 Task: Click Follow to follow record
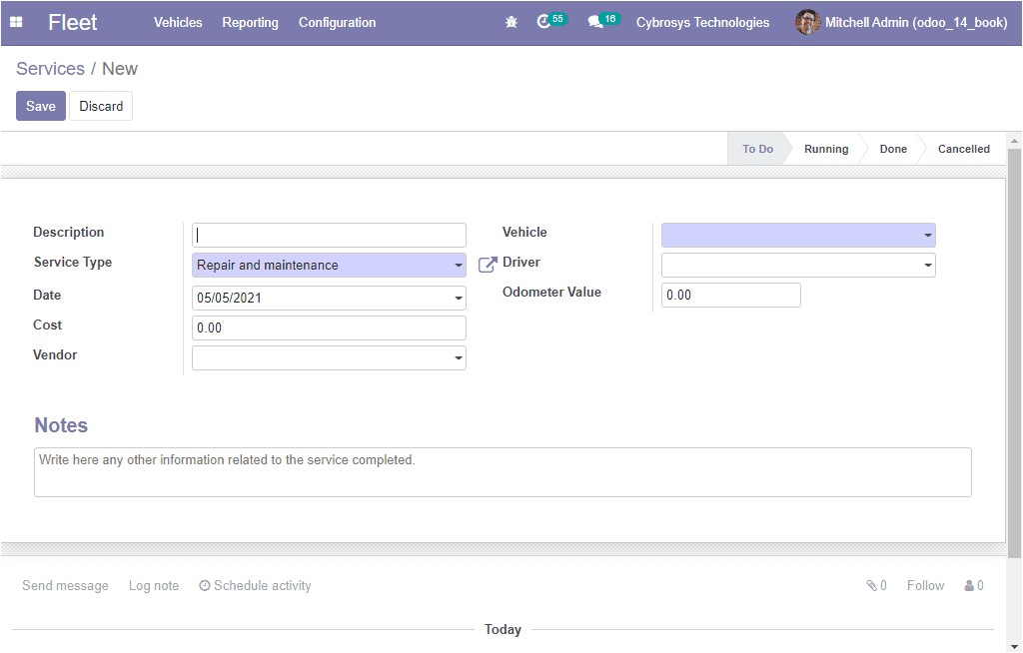click(x=925, y=586)
